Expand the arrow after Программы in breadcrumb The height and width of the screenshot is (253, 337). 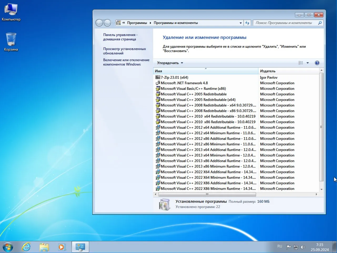tap(150, 23)
